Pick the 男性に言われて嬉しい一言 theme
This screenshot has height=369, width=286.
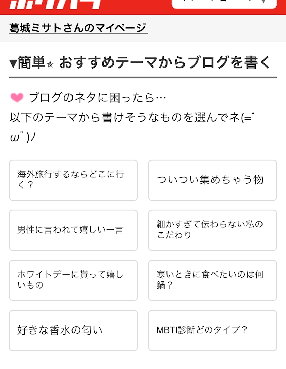pos(73,230)
